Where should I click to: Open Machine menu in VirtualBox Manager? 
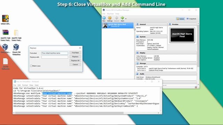click(110, 14)
